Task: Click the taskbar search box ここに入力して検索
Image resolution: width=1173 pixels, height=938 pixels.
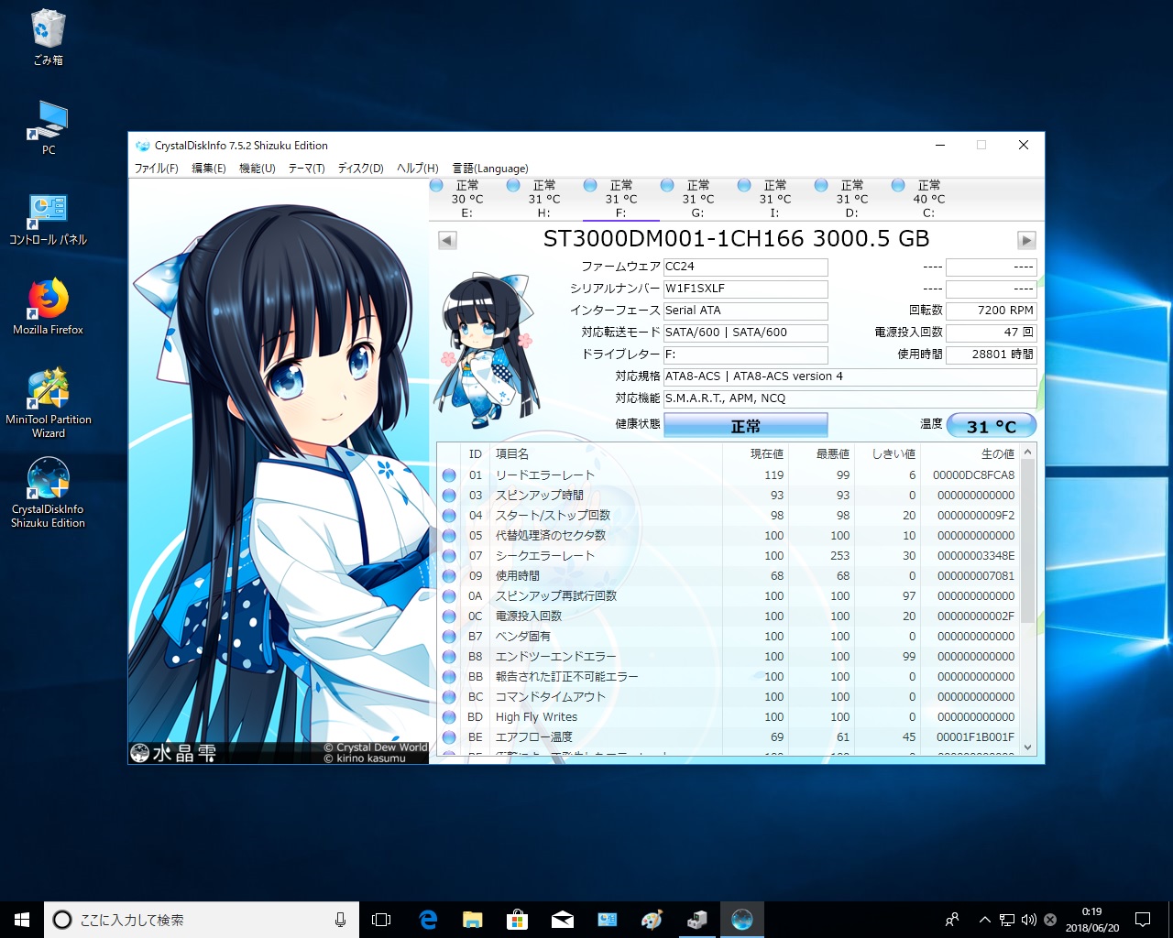Action: tap(202, 920)
